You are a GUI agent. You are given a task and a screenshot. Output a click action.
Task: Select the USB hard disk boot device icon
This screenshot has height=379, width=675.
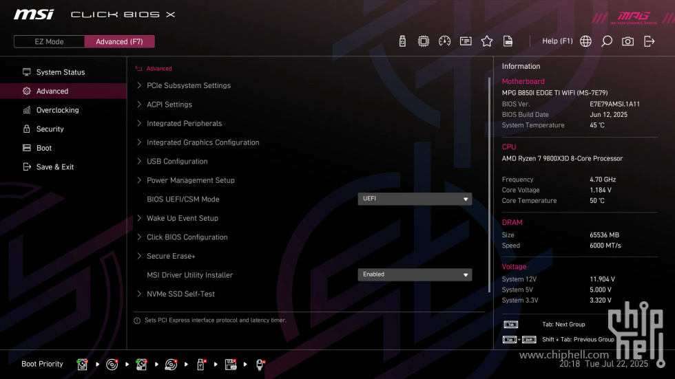[141, 365]
